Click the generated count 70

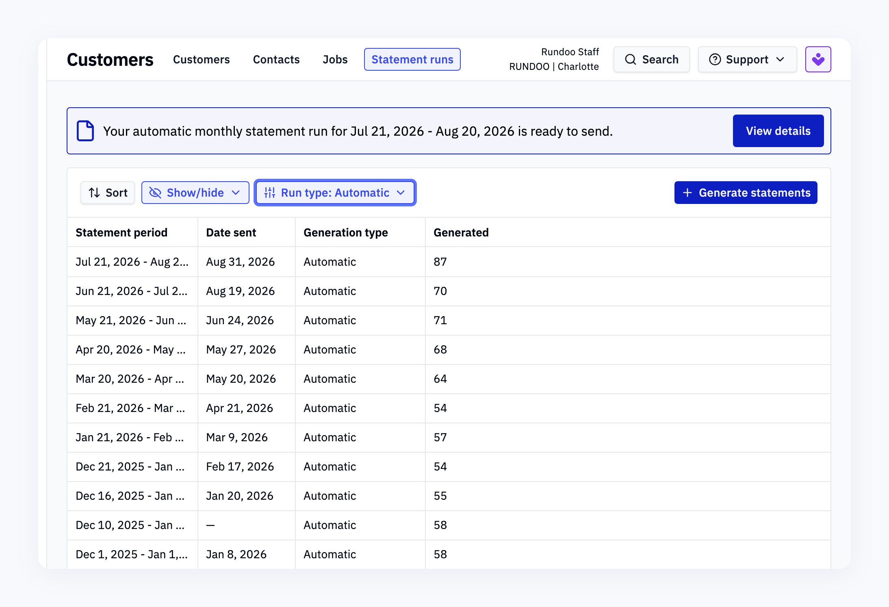[440, 291]
